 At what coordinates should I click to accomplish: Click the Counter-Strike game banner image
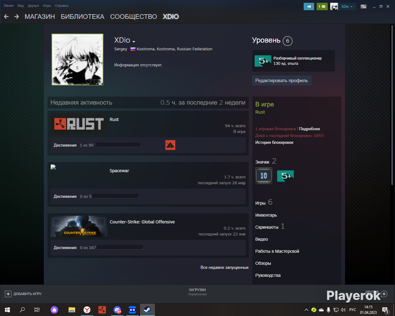79,226
